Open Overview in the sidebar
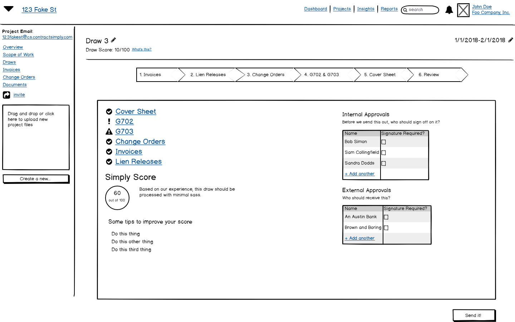515x322 pixels. tap(13, 47)
